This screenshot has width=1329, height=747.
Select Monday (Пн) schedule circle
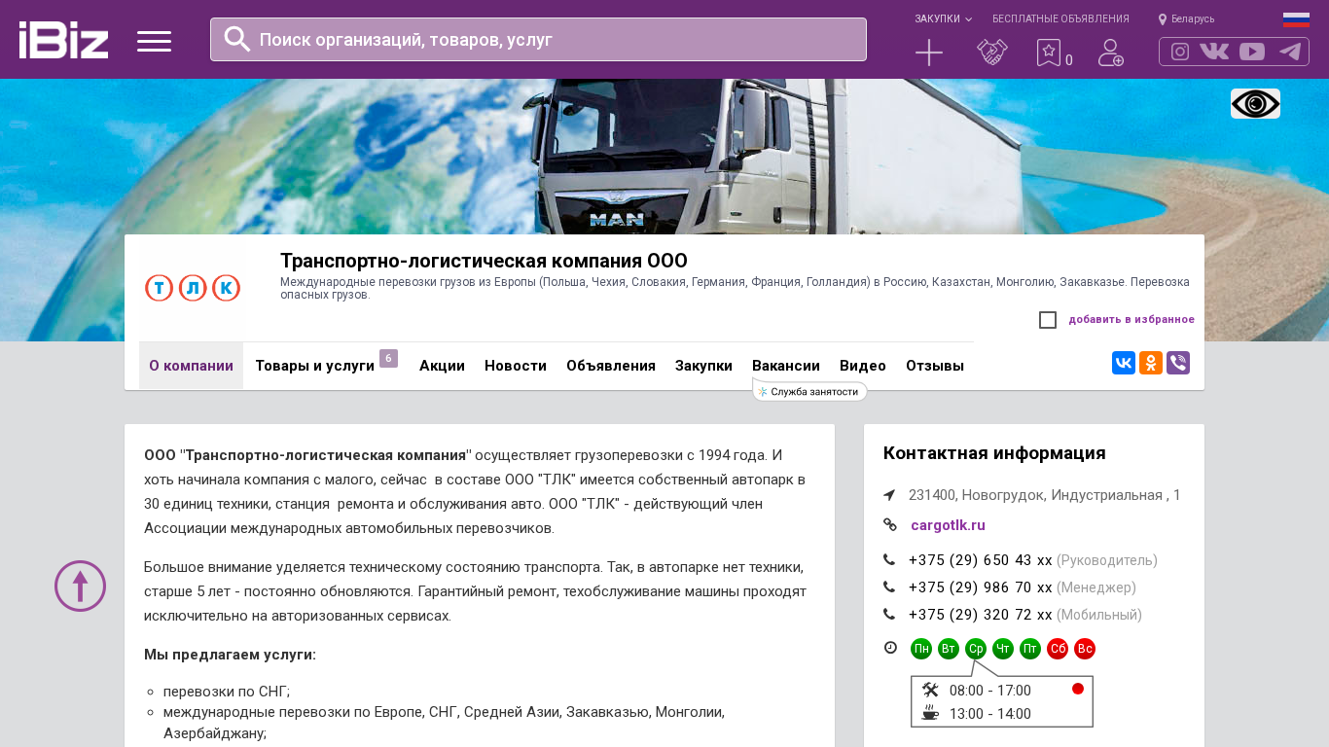(921, 649)
